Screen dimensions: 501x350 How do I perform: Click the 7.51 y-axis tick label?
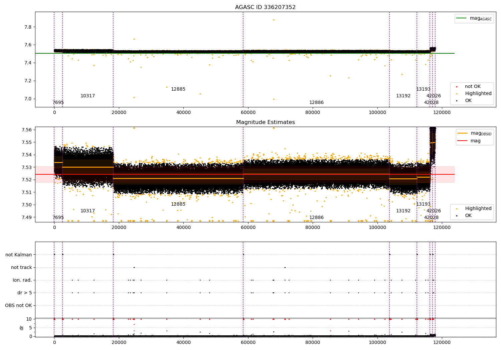[27, 192]
